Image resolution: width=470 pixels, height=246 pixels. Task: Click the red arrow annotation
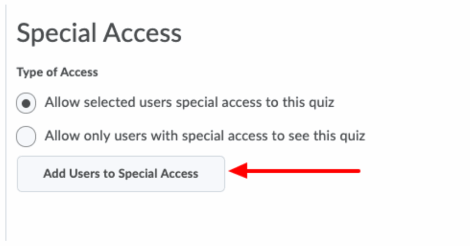click(294, 171)
